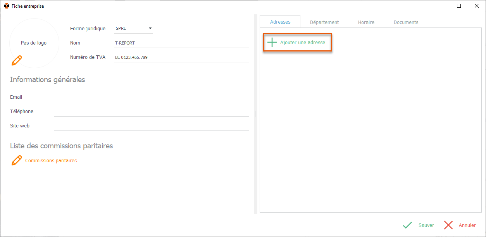Open the Horaire tab
Screen dimensions: 486x237
366,22
